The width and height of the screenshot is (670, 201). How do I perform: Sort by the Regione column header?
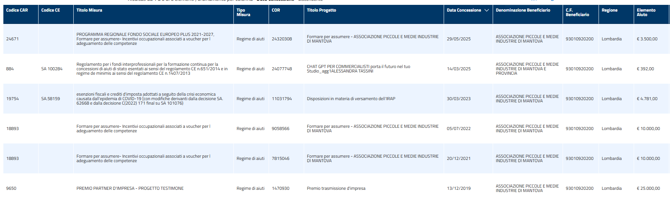609,10
